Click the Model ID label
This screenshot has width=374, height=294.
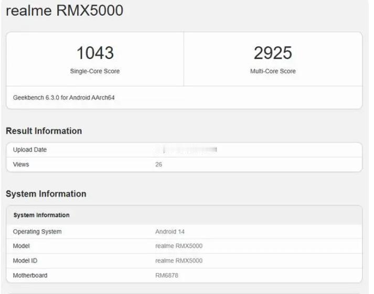click(x=25, y=260)
